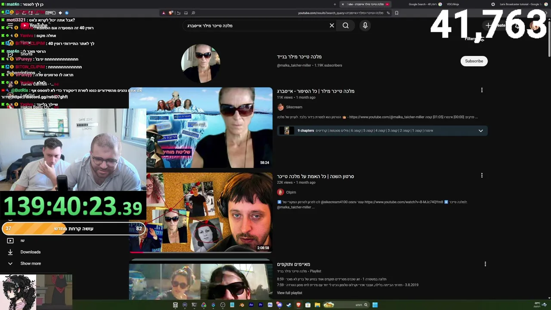
Task: Open File Explorer from the taskbar
Action: (x=317, y=305)
